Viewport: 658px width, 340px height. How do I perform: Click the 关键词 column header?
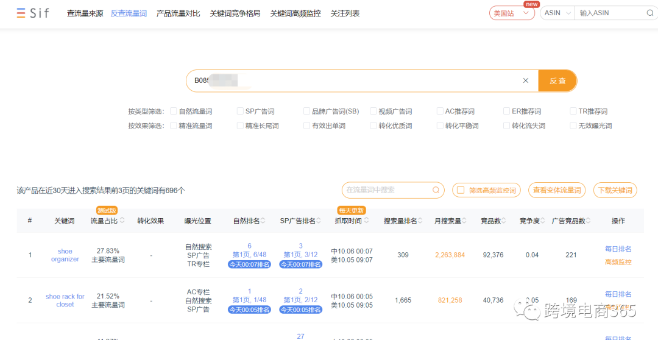[x=64, y=221]
